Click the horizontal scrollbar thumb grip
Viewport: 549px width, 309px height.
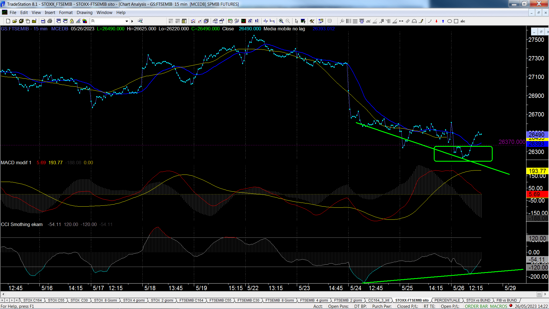539,294
